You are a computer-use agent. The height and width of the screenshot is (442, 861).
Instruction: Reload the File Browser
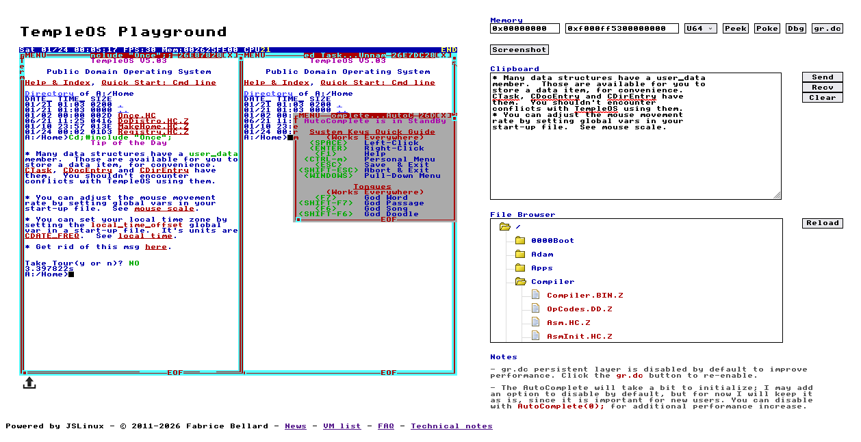point(823,223)
